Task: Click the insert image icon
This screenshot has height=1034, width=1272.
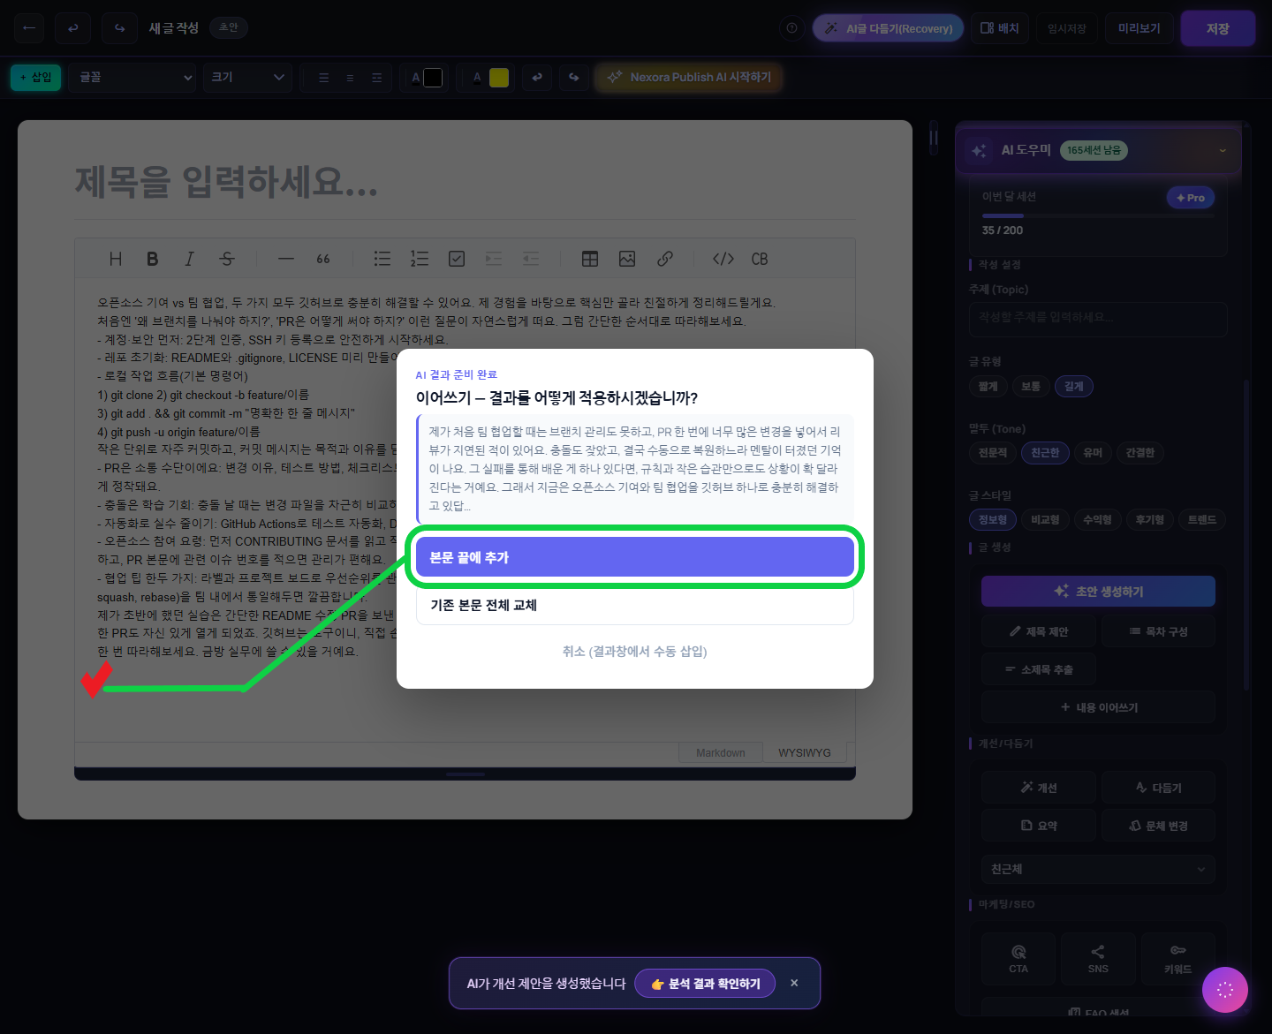Action: coord(627,259)
